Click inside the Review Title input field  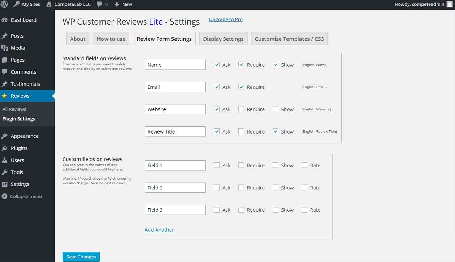tap(175, 131)
